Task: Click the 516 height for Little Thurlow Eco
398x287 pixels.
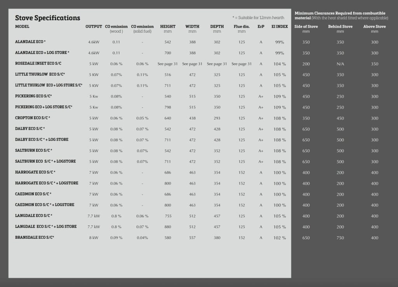Action: tap(168, 75)
